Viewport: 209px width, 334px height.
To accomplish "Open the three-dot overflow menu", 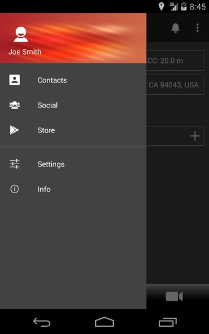I will coord(197,28).
